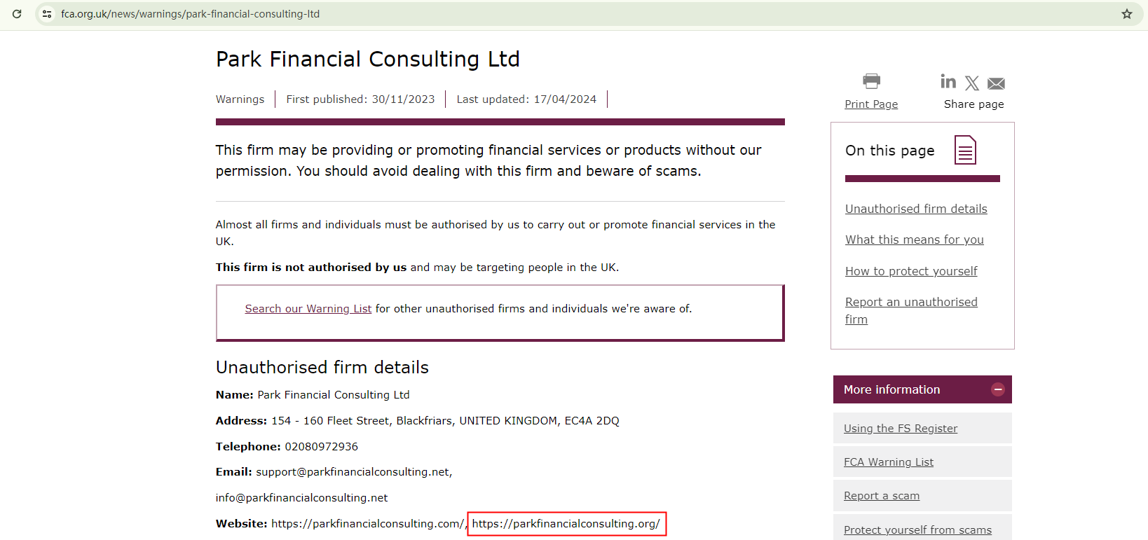Click the On this page document icon
The height and width of the screenshot is (540, 1148).
pyautogui.click(x=965, y=150)
